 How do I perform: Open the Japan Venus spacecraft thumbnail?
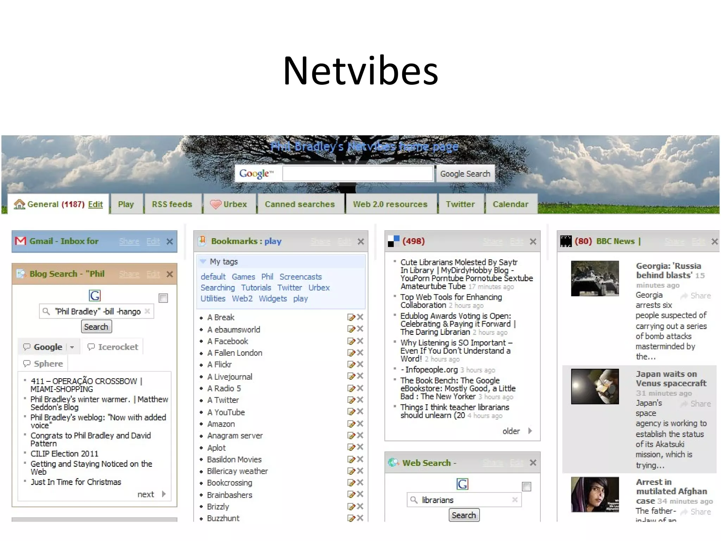coord(595,386)
